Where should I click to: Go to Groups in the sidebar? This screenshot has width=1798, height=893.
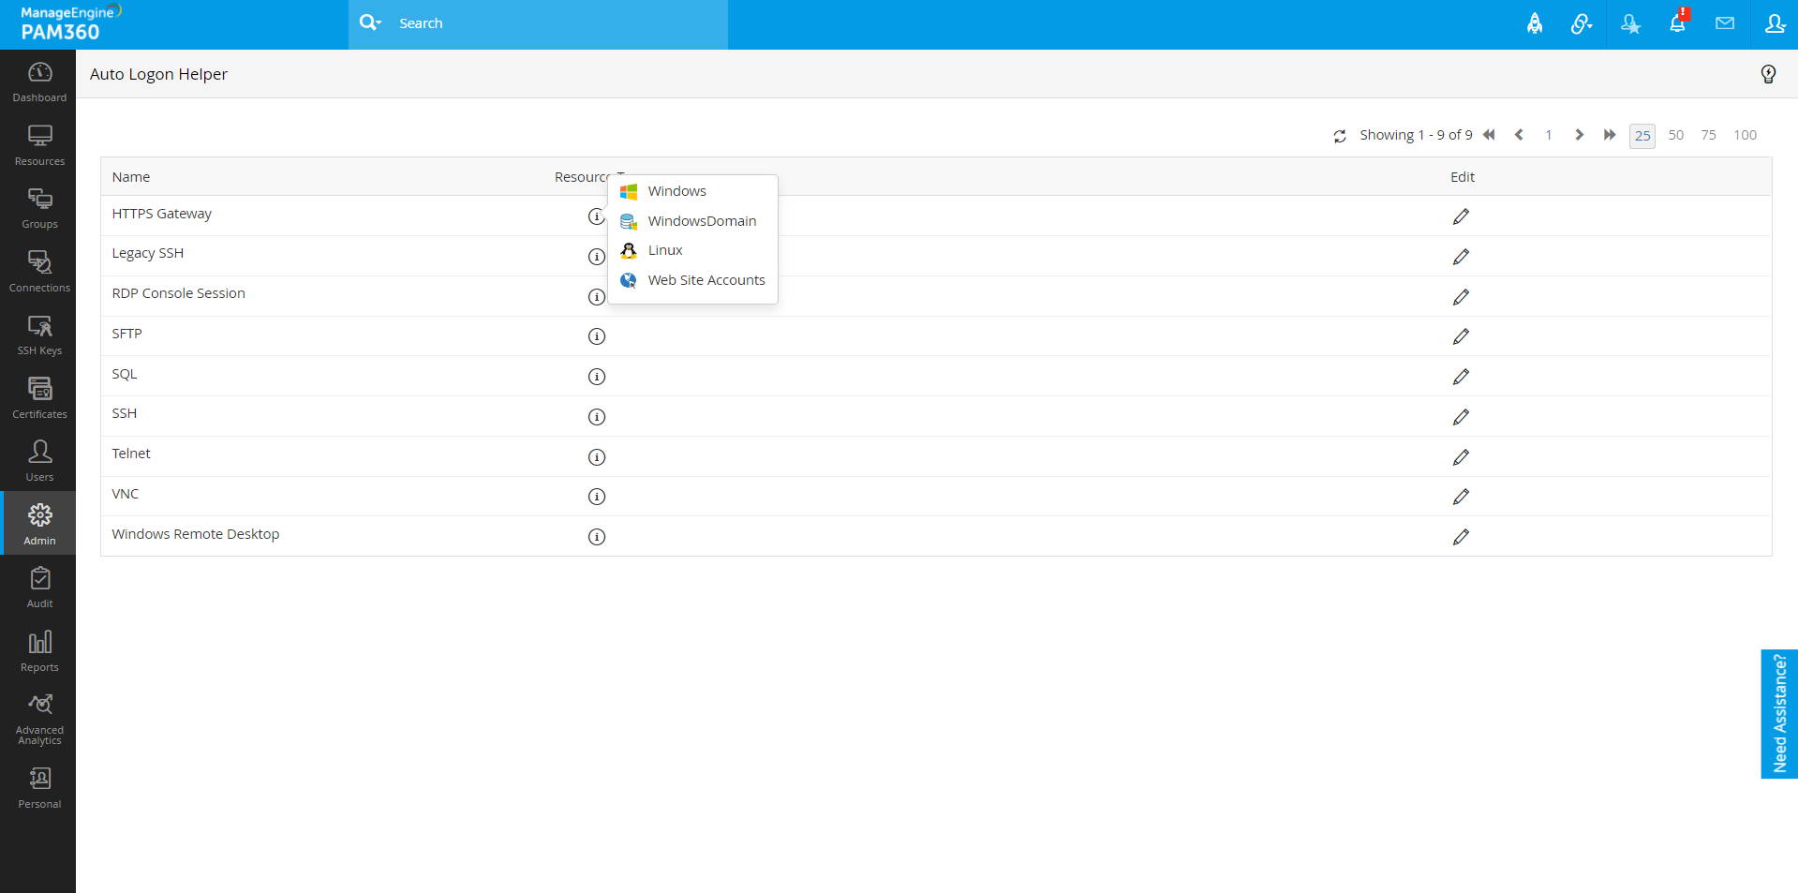pos(39,208)
